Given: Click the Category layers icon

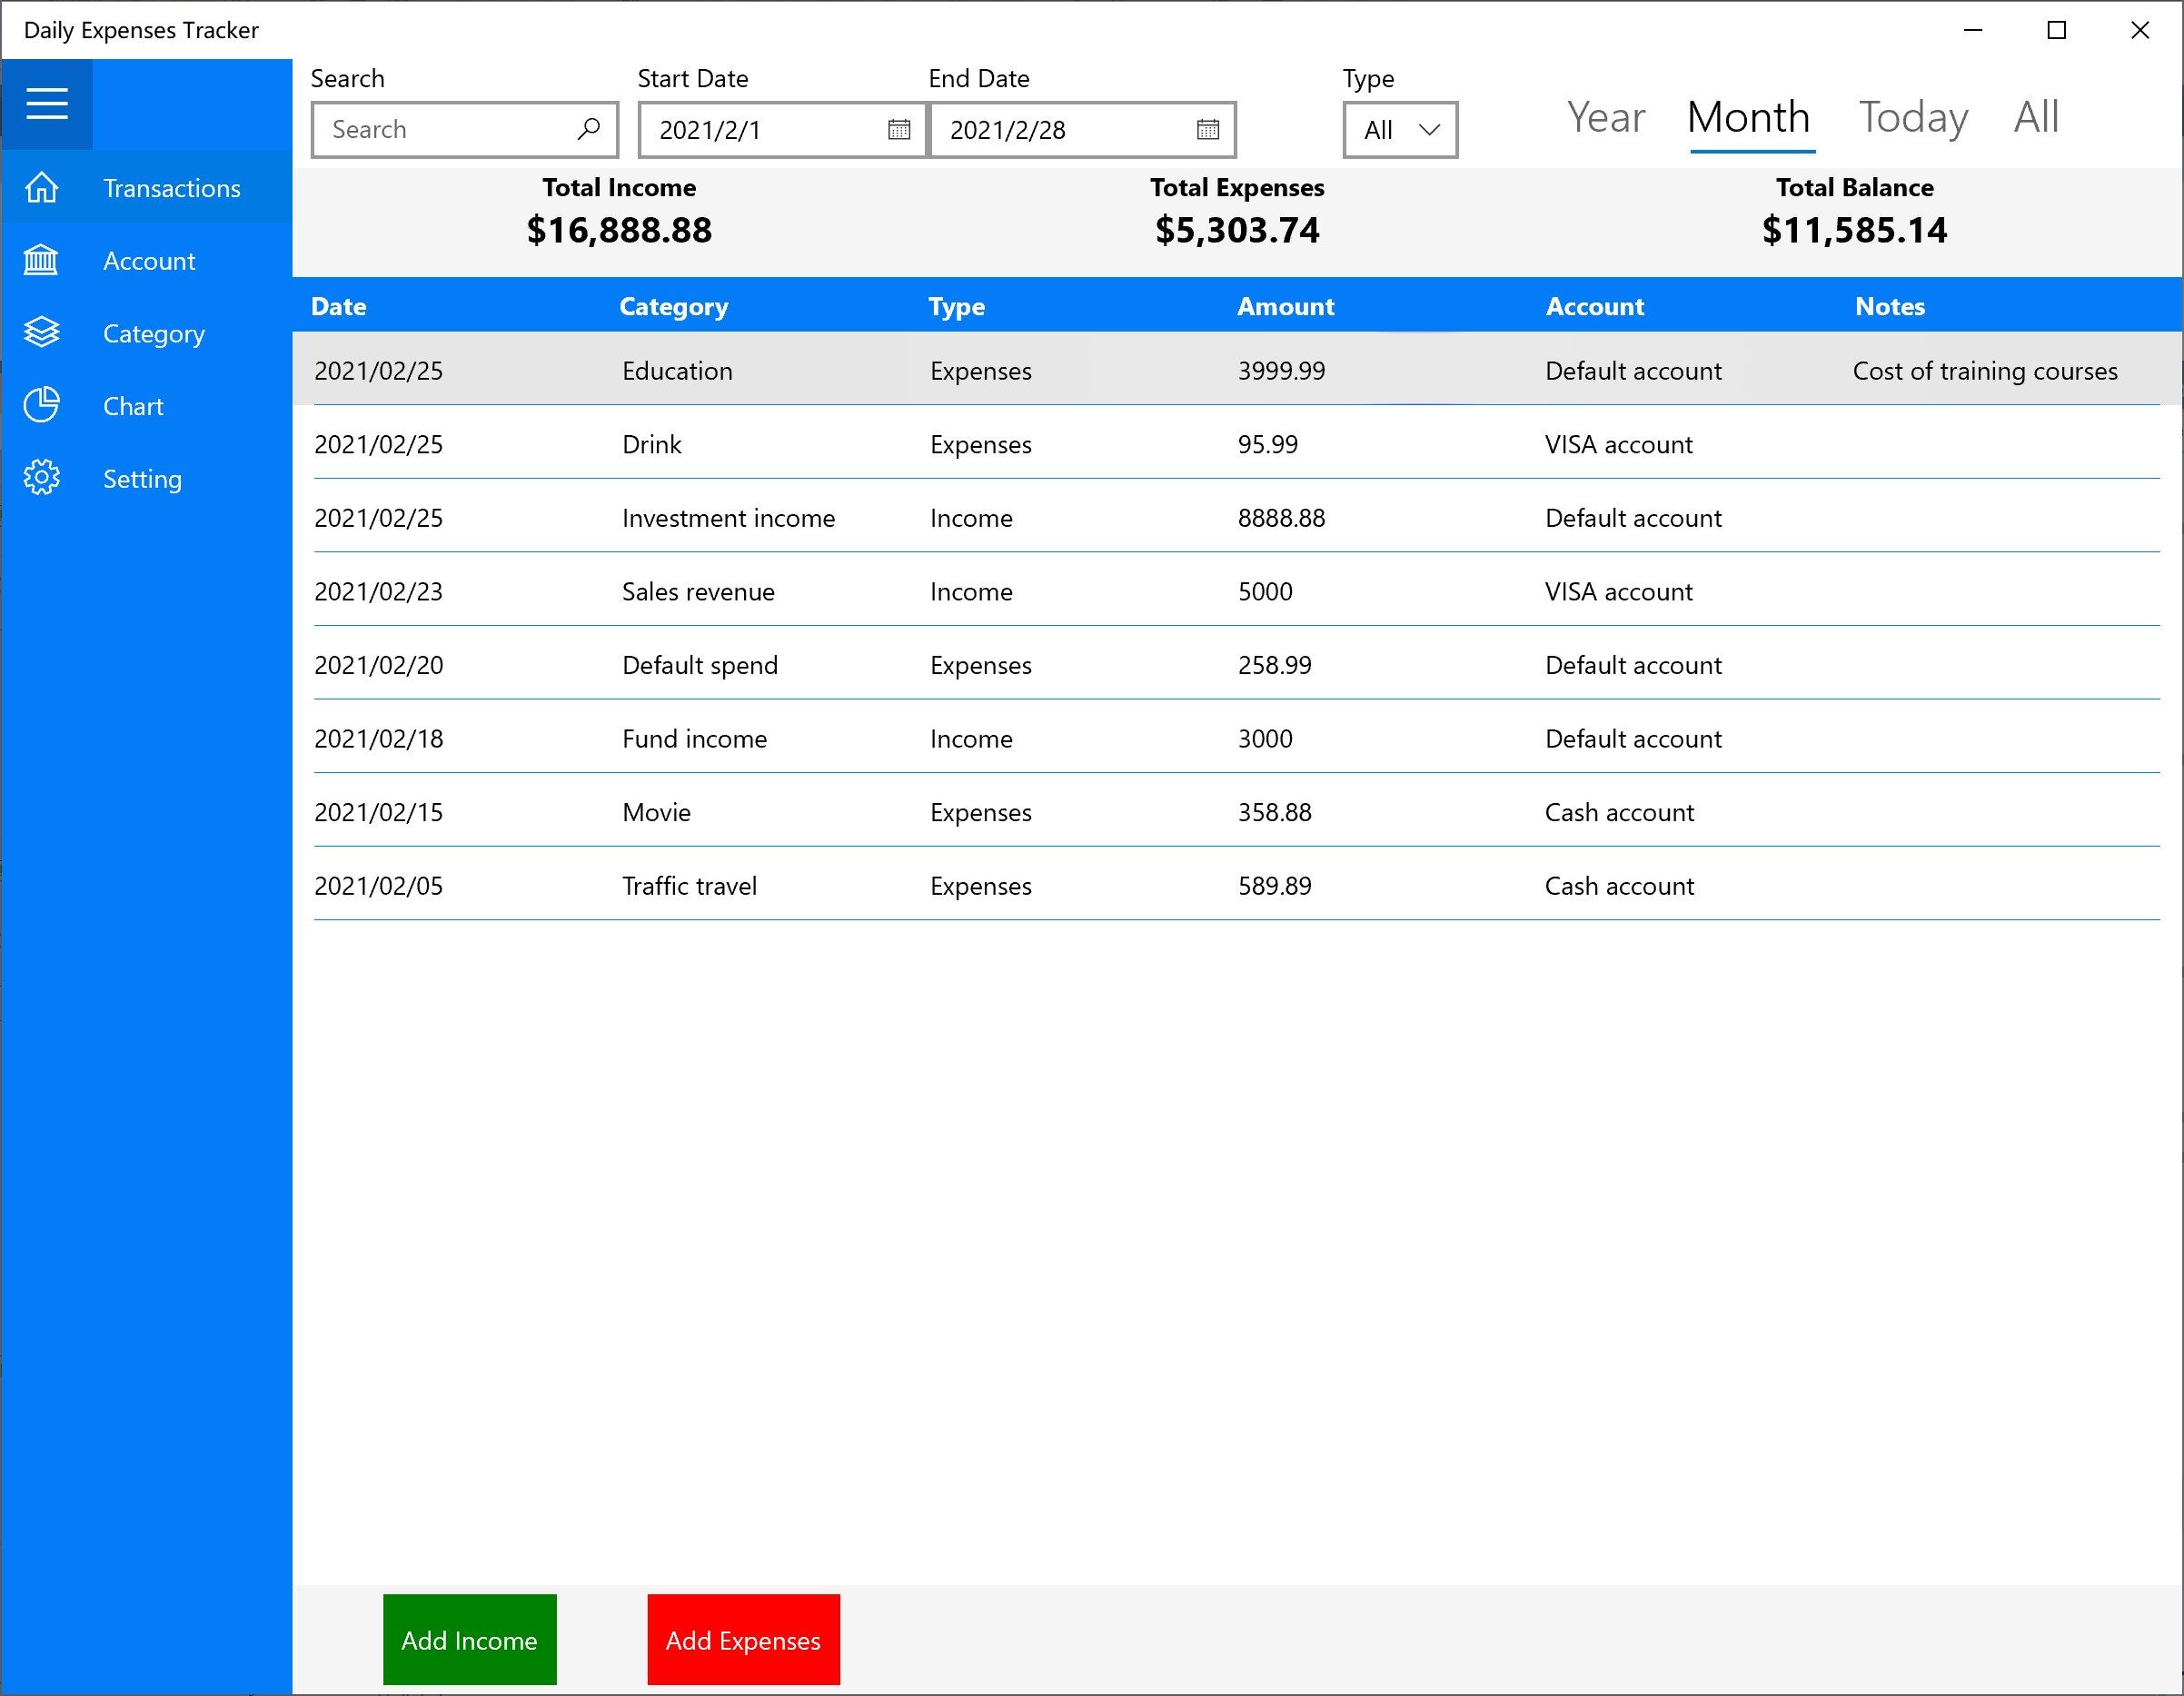Looking at the screenshot, I should (x=41, y=333).
